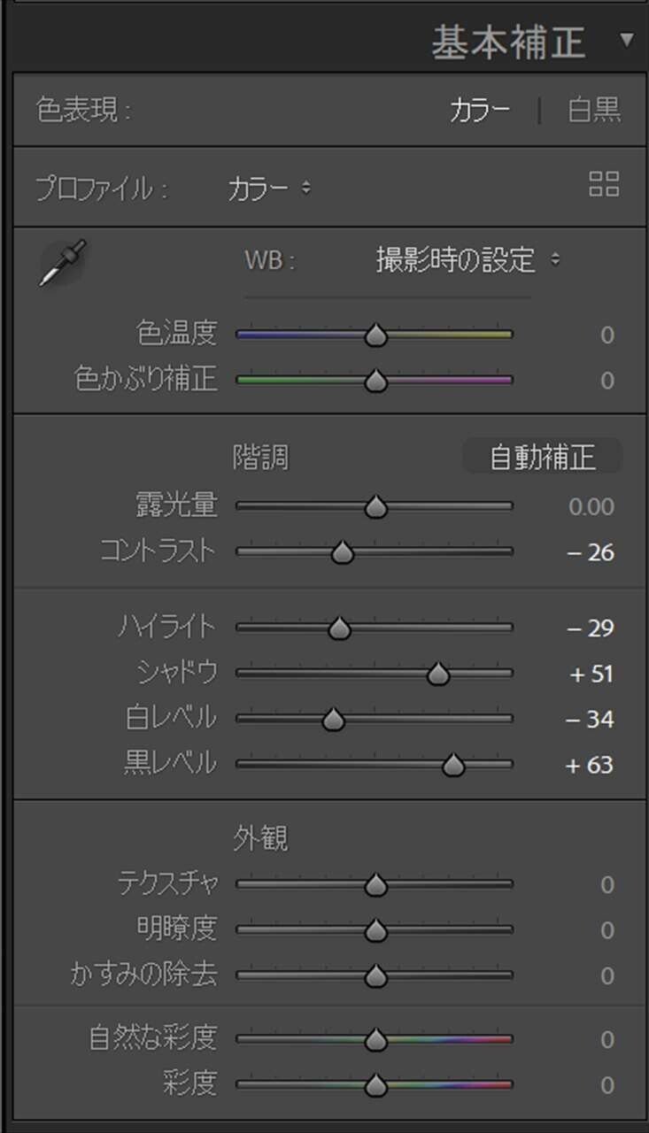Click the ハイライト highlights slider handle
Screen dimensions: 649x1133
[339, 628]
